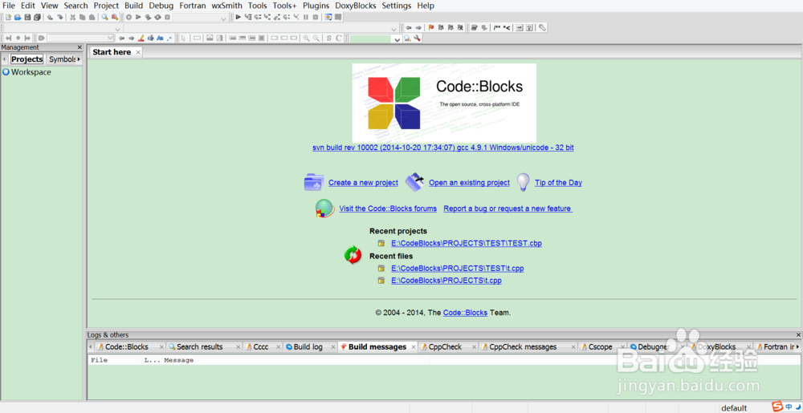803x413 pixels.
Task: Click the Redo toolbar icon
Action: 60,17
